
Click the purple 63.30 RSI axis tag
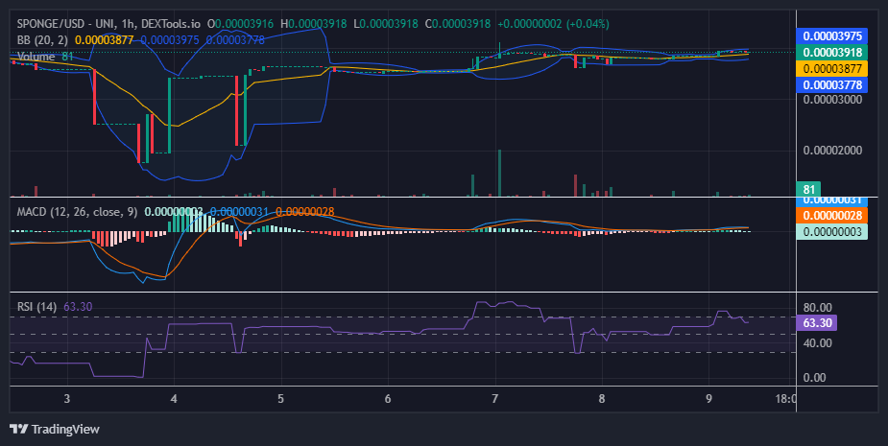coord(817,323)
